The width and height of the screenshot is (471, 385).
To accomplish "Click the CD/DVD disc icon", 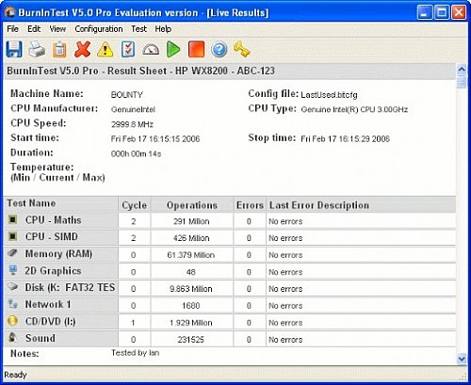I will point(12,321).
